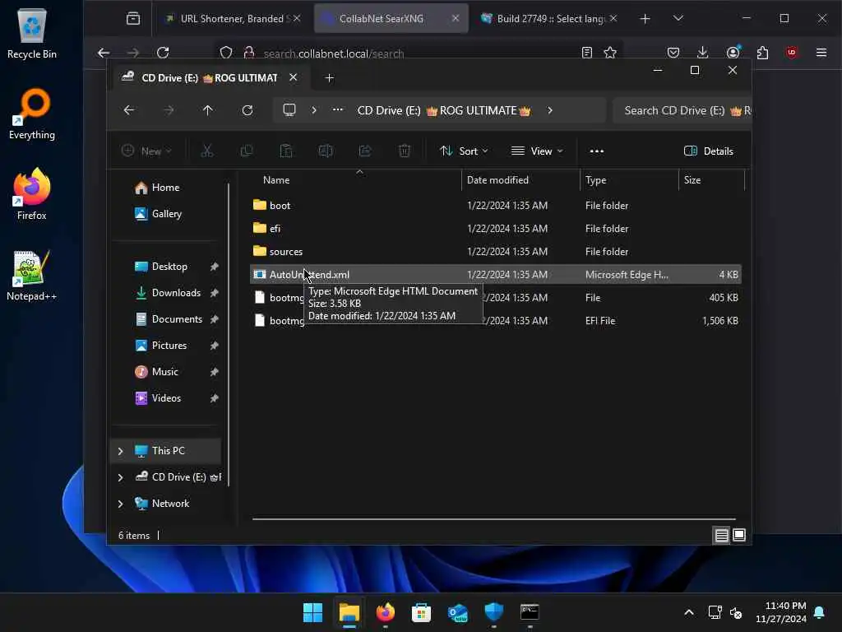Expand This PC in navigation pane
This screenshot has height=632, width=842.
(x=120, y=451)
